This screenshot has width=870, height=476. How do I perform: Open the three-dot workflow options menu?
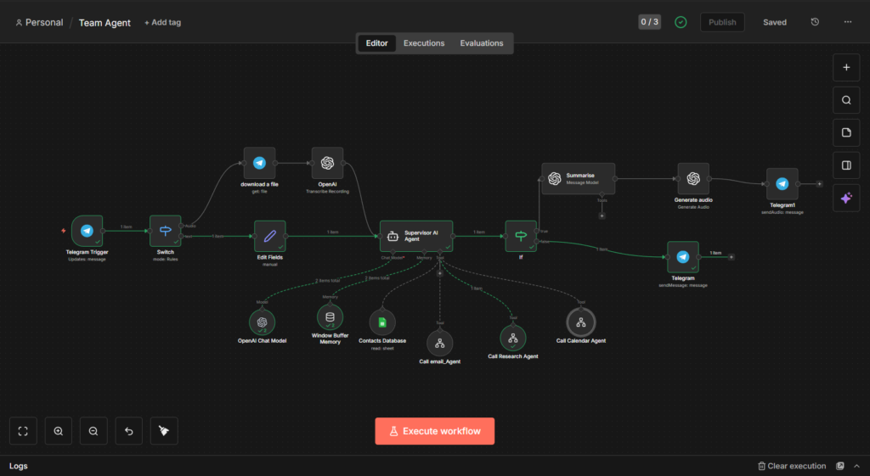point(847,22)
